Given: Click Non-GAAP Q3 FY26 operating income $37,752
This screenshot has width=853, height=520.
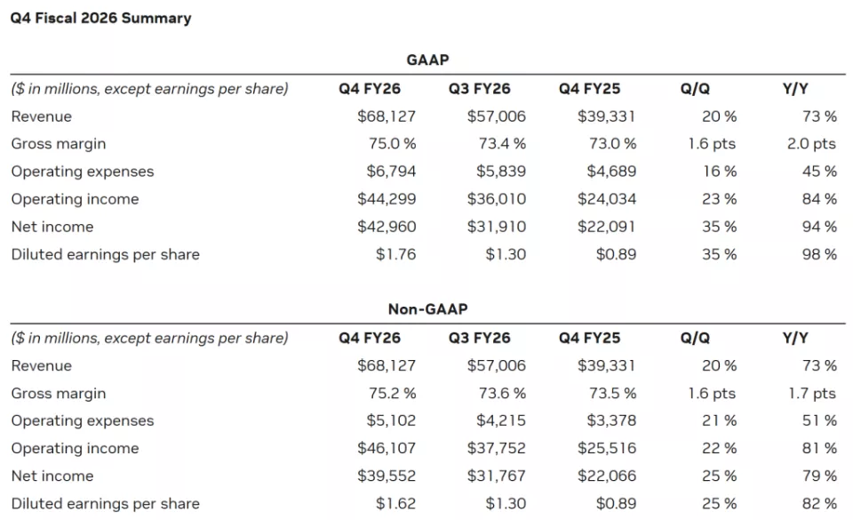Looking at the screenshot, I should click(497, 448).
